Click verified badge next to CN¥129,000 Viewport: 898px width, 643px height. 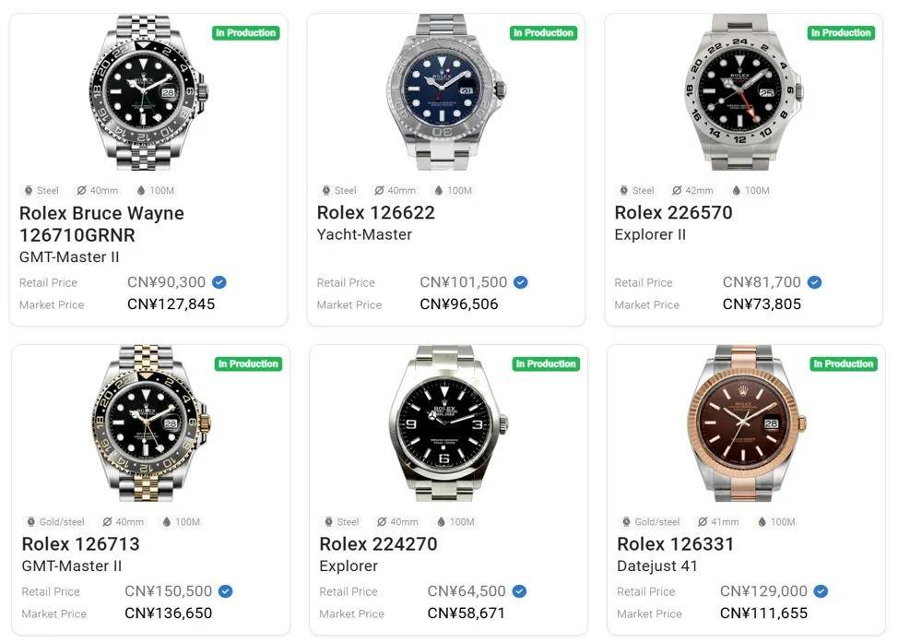821,590
